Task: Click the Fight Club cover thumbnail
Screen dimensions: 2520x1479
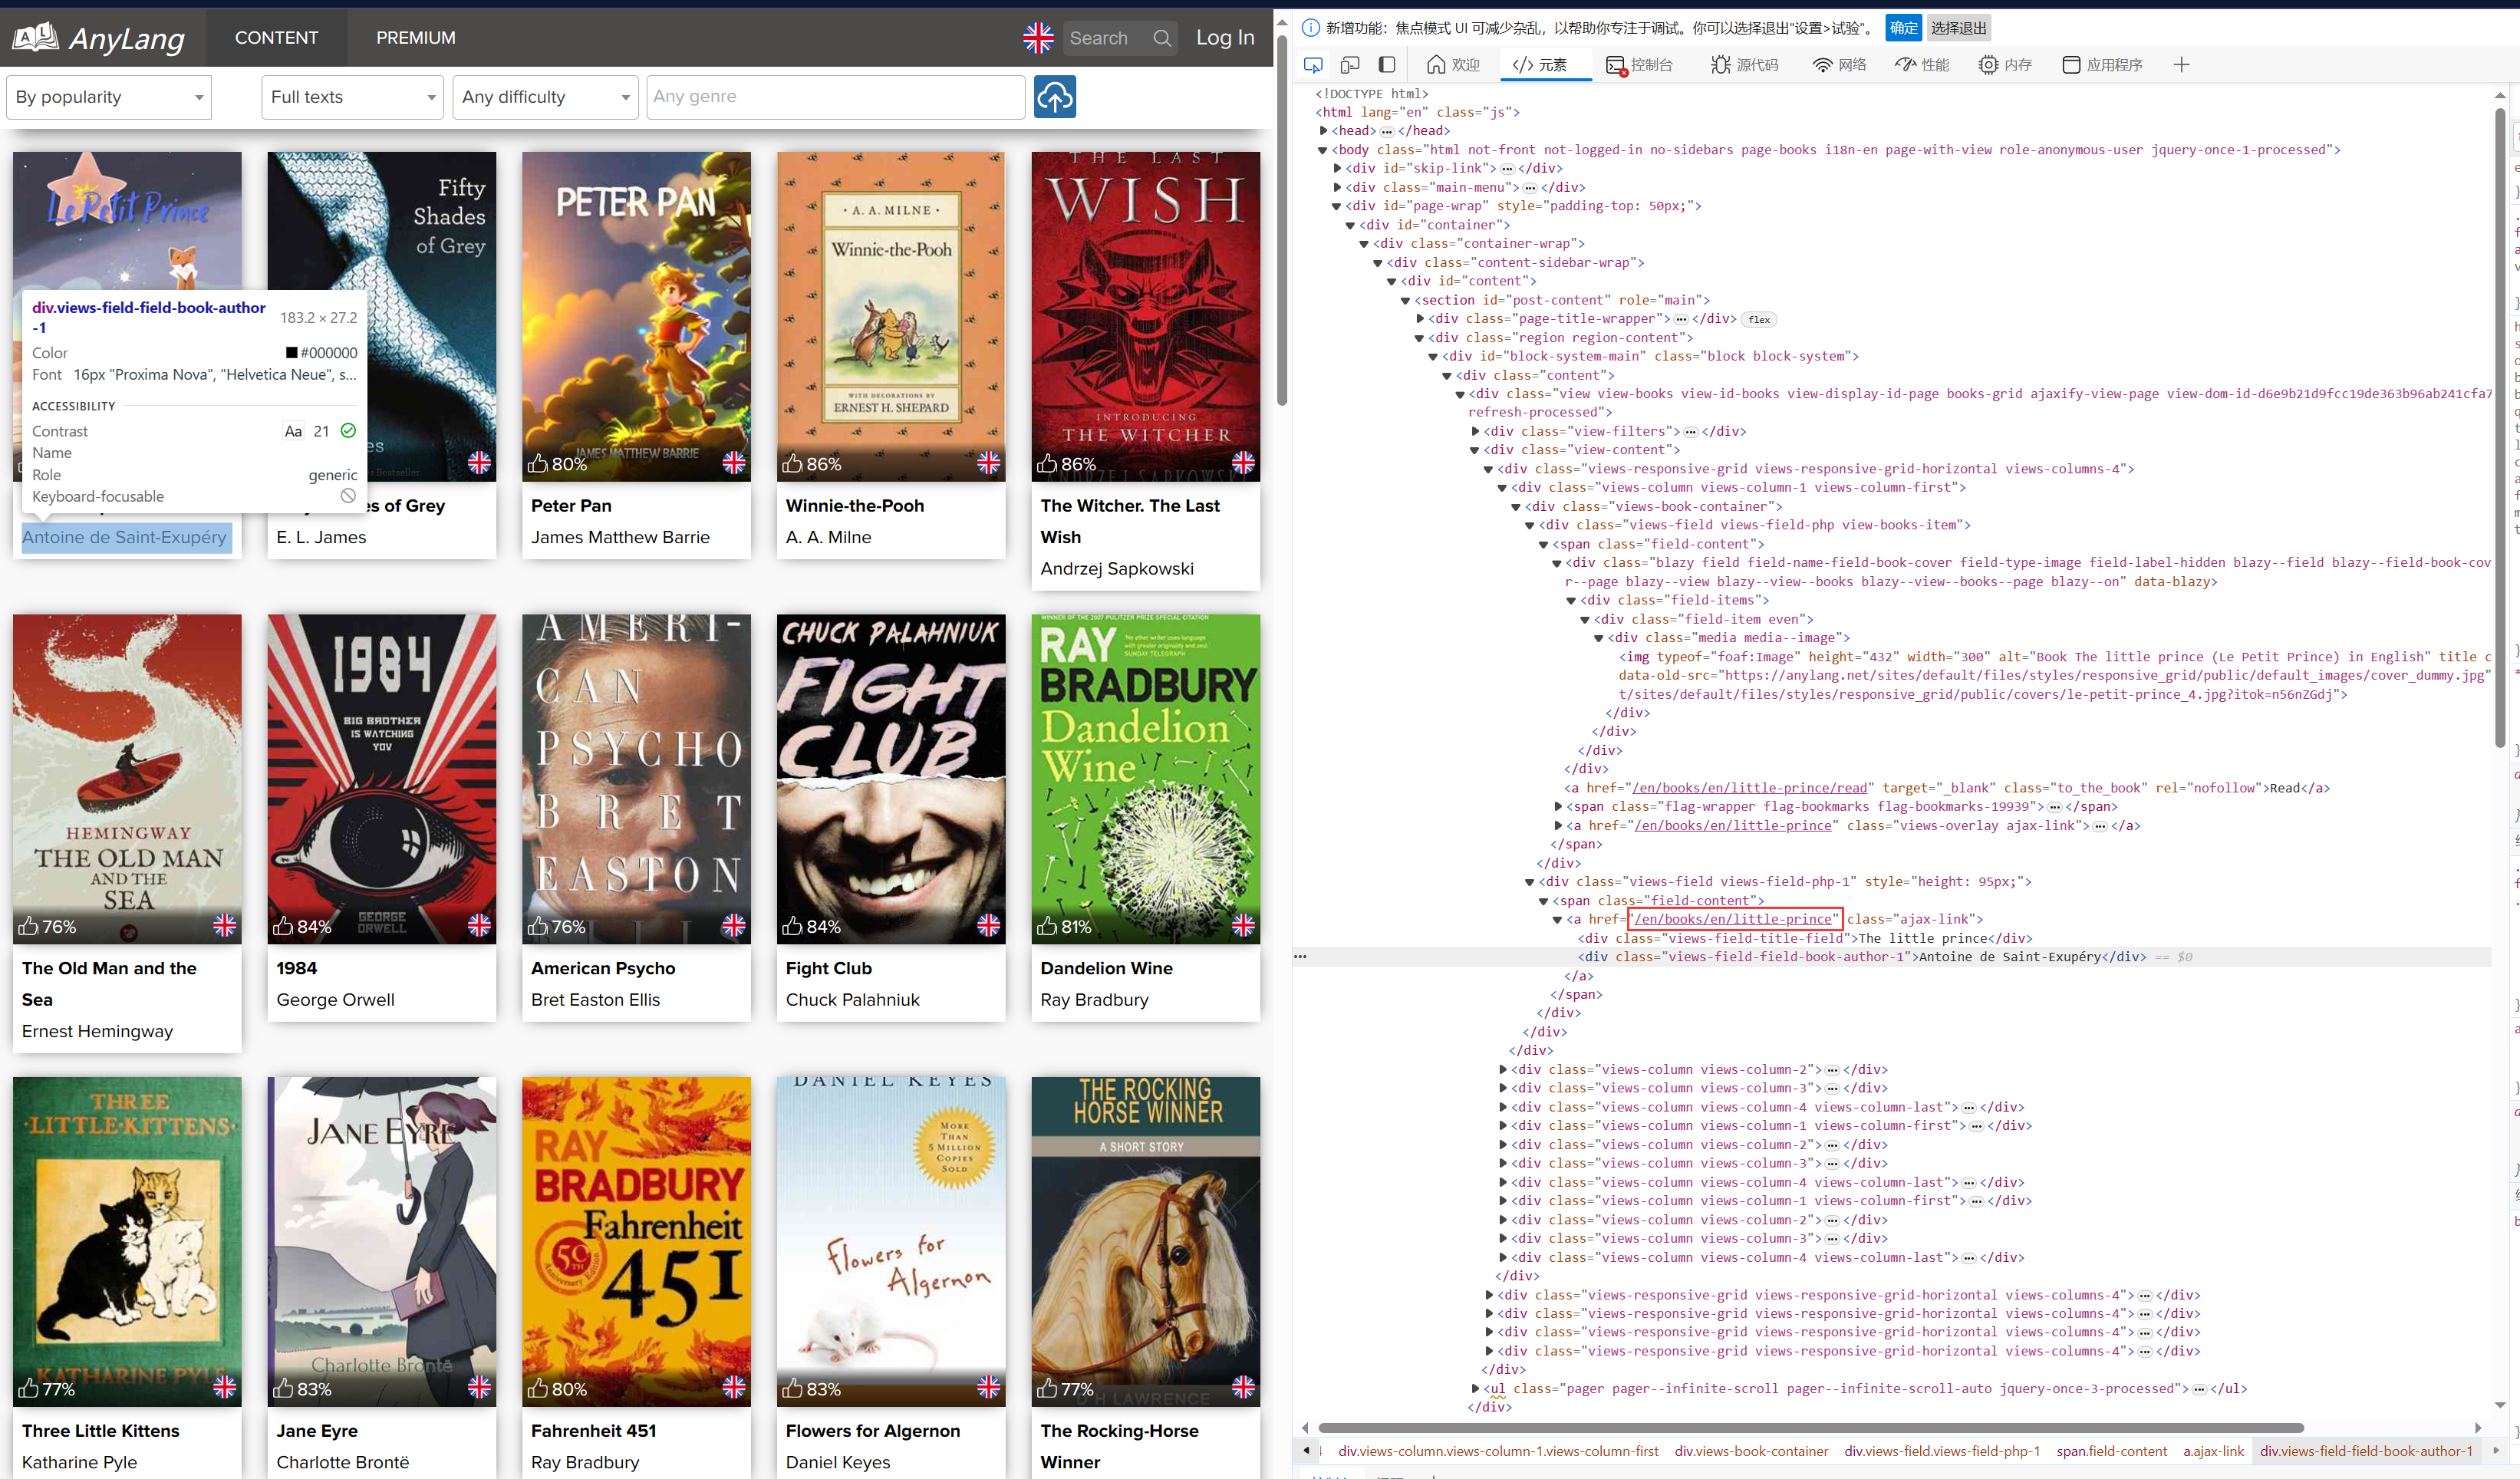Action: pyautogui.click(x=891, y=779)
